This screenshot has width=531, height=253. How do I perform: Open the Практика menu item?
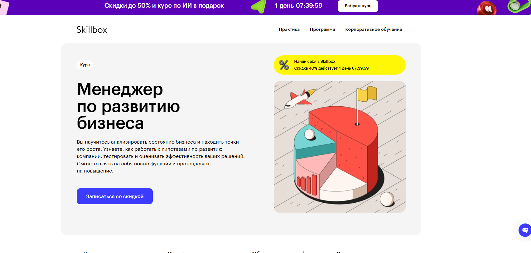pos(289,29)
